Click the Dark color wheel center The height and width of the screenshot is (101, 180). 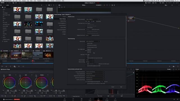click(x=26, y=82)
